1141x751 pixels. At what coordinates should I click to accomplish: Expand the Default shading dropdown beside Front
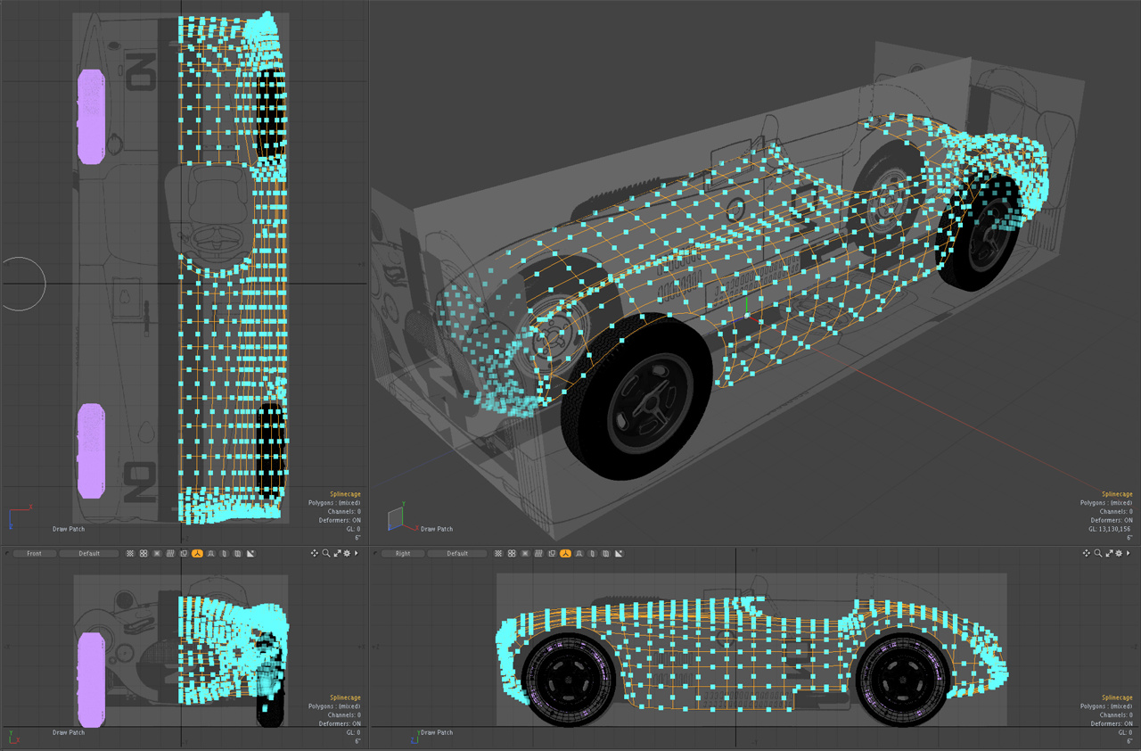click(x=89, y=554)
